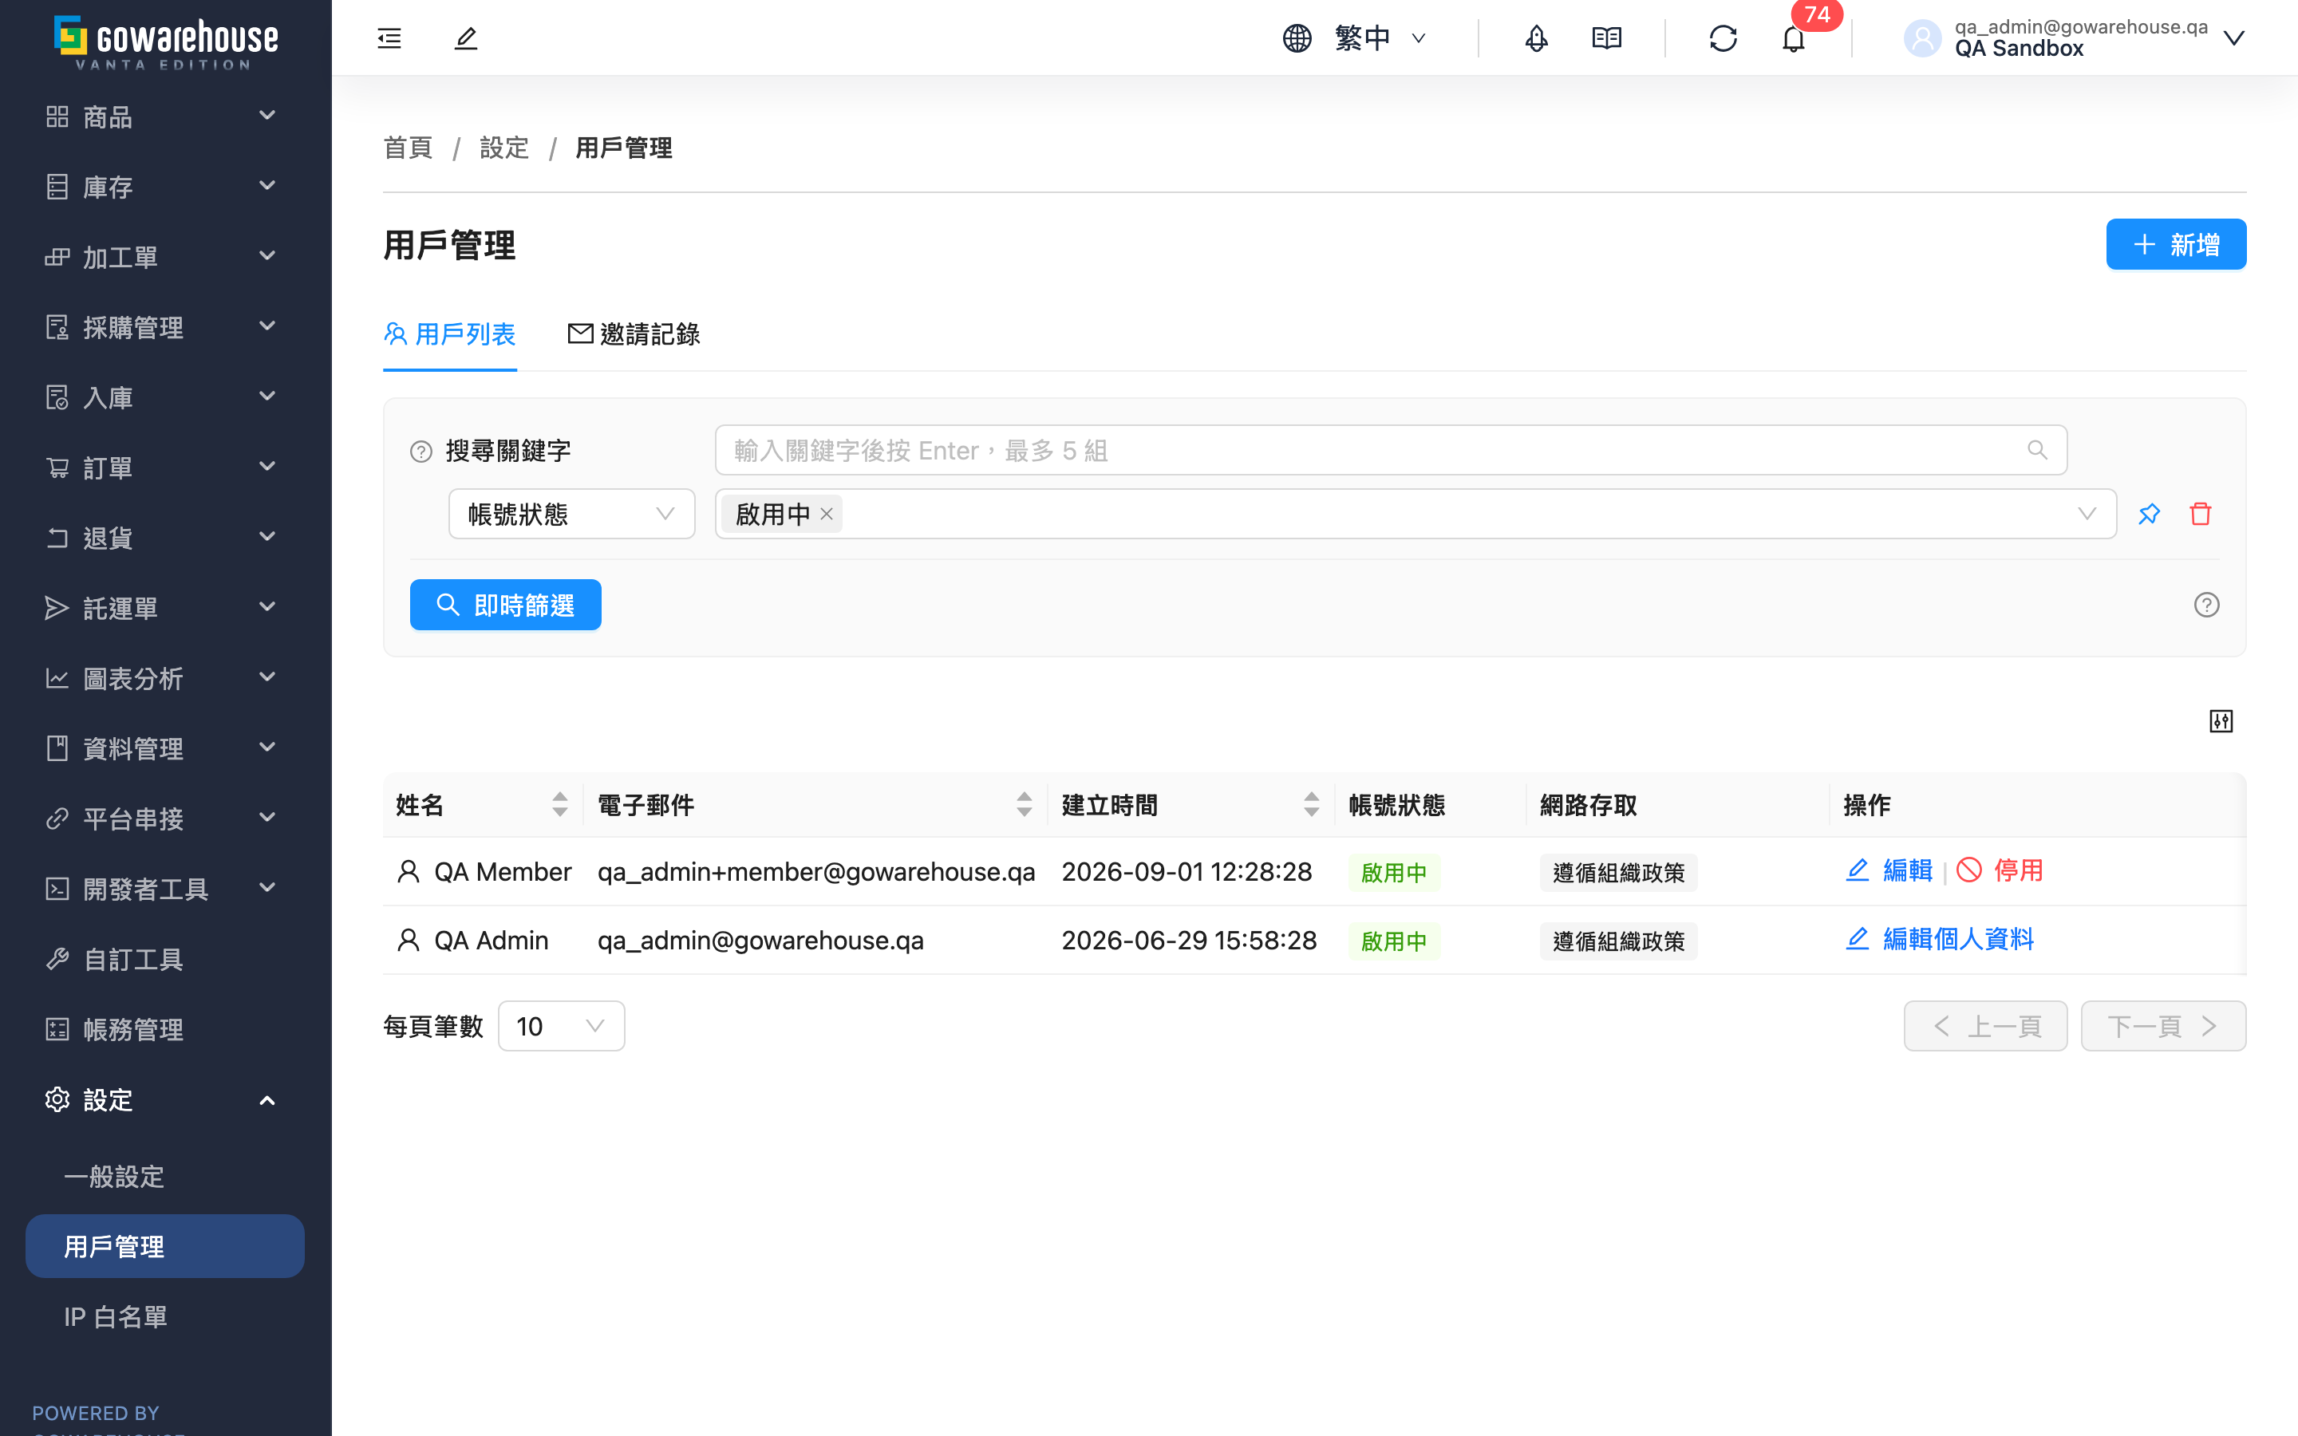2298x1436 pixels.
Task: Open 自訂工具 in sidebar
Action: click(x=165, y=959)
